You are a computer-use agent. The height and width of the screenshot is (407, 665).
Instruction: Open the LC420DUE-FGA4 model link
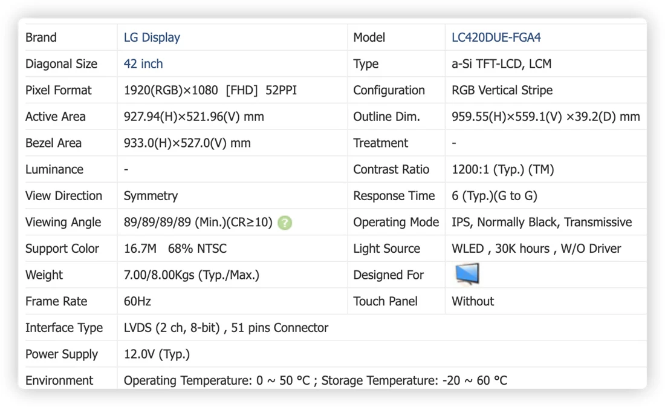[496, 37]
